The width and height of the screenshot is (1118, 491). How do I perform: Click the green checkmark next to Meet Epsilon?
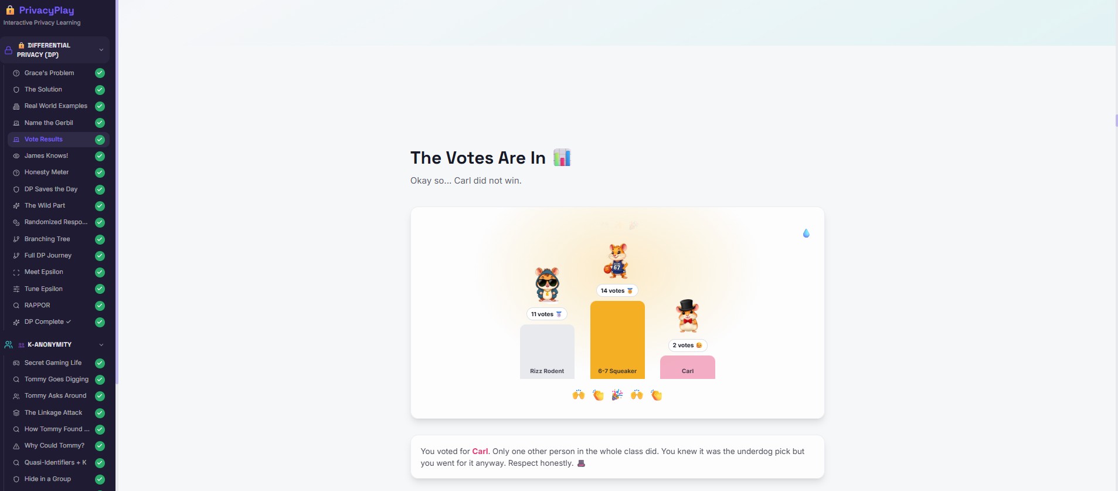(x=100, y=272)
